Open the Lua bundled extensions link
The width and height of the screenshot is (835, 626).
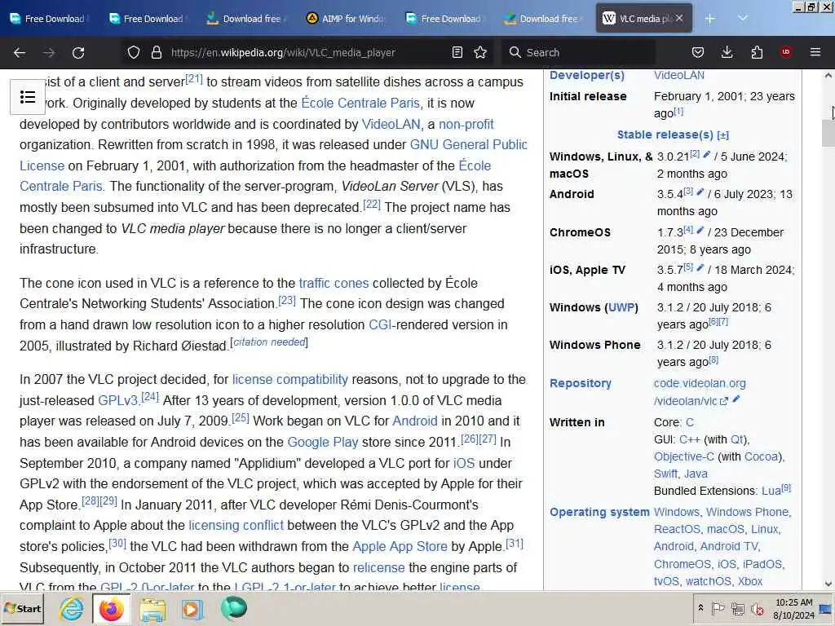(x=771, y=491)
